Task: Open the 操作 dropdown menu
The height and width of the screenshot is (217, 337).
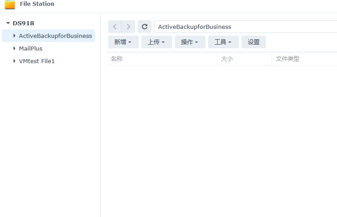Action: pyautogui.click(x=190, y=42)
